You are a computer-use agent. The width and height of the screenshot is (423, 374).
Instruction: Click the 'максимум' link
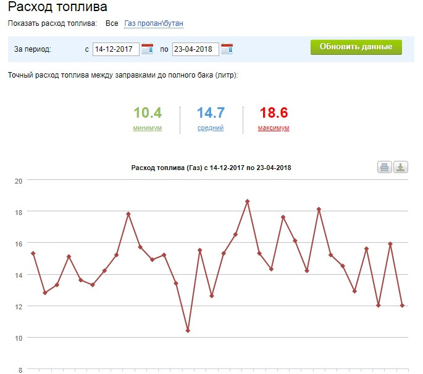[274, 128]
